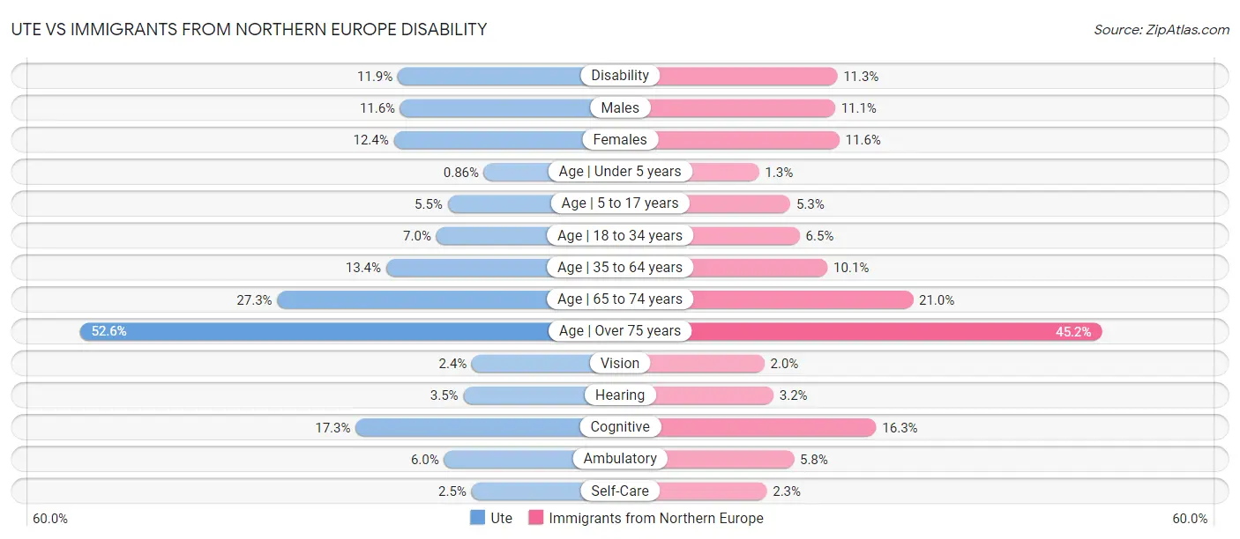Click the Vision category label
This screenshot has width=1240, height=539.
620,363
